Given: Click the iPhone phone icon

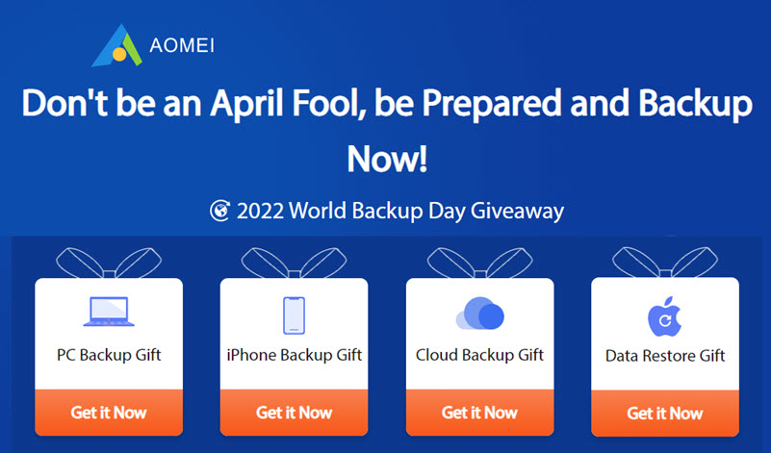Looking at the screenshot, I should click(x=294, y=315).
